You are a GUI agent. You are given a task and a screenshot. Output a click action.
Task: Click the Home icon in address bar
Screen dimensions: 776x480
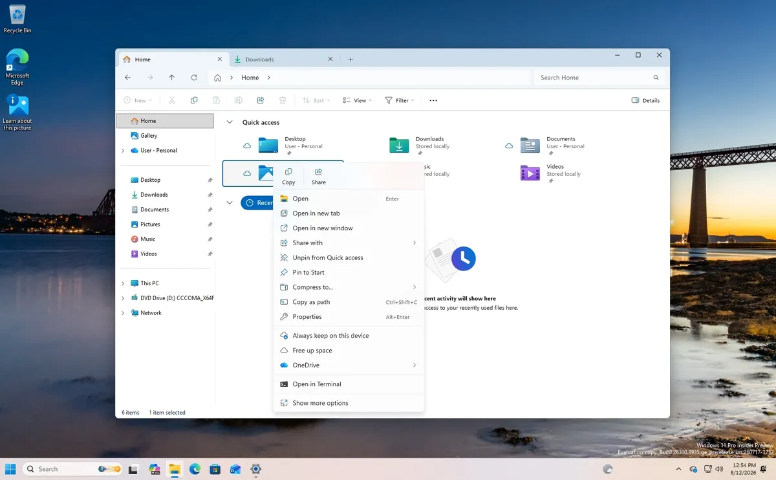click(x=218, y=78)
